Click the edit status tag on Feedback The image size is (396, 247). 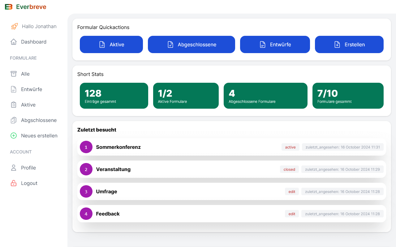292,214
